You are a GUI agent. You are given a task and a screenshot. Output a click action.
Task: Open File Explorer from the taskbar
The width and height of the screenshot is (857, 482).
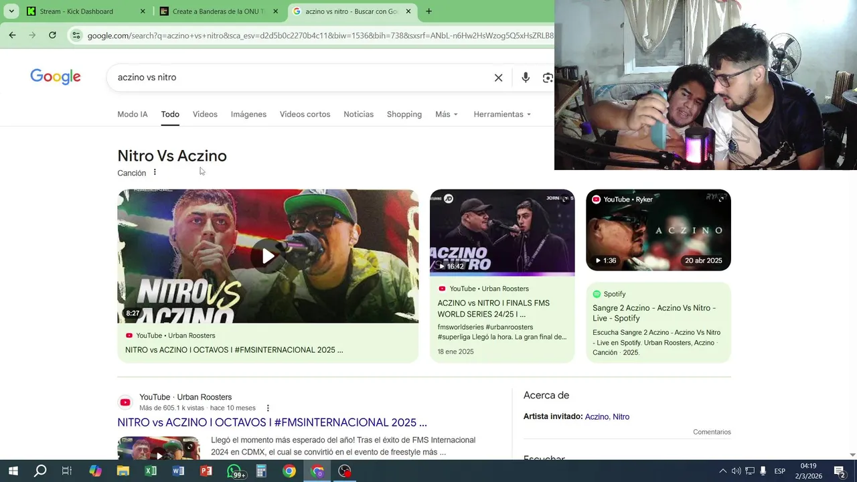(x=123, y=471)
